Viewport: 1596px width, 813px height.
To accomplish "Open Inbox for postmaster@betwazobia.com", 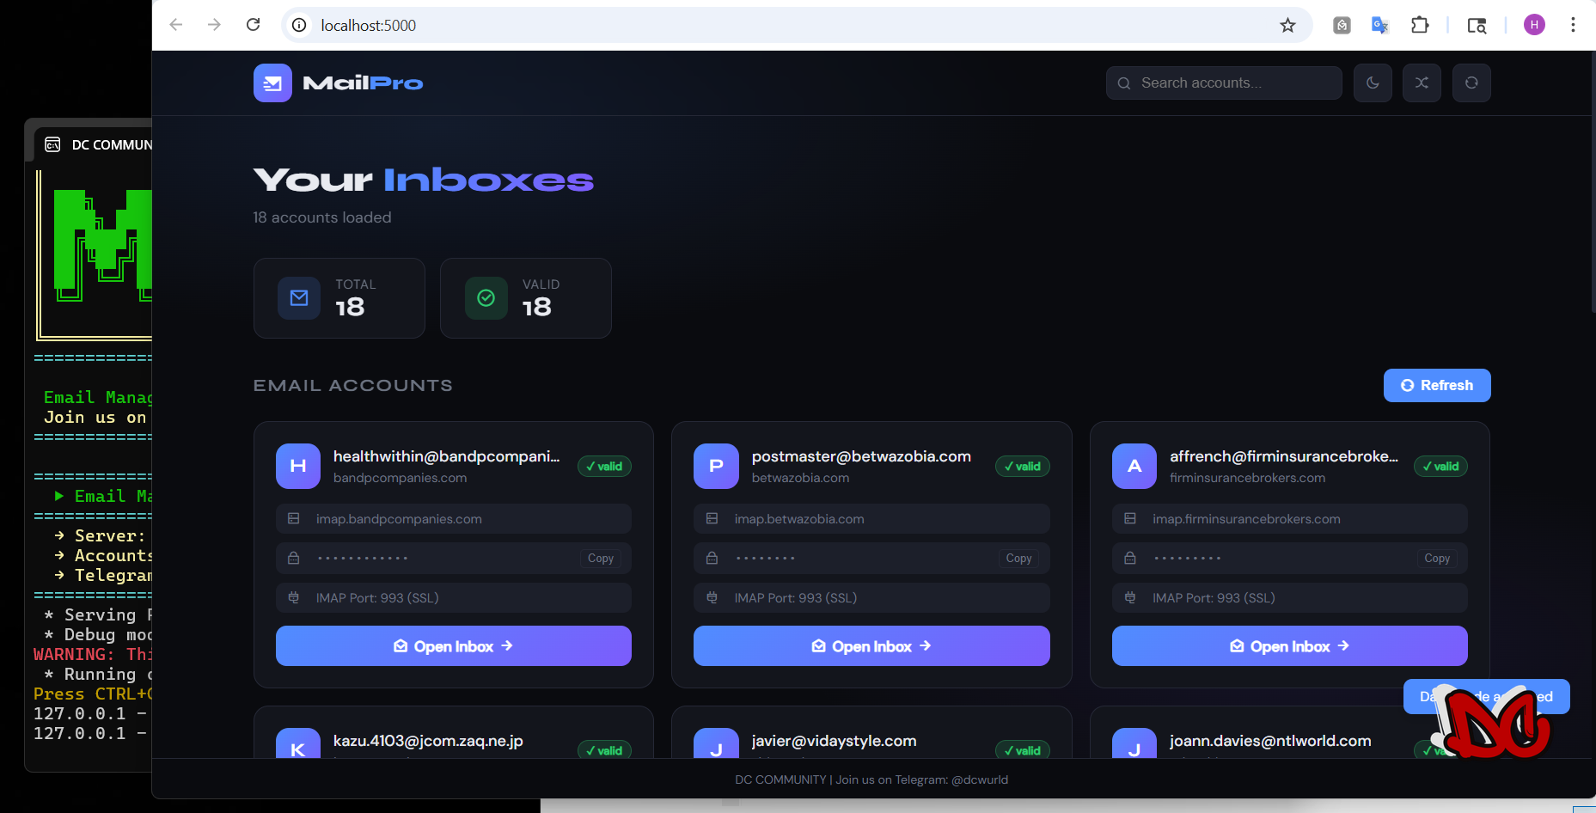I will click(871, 646).
